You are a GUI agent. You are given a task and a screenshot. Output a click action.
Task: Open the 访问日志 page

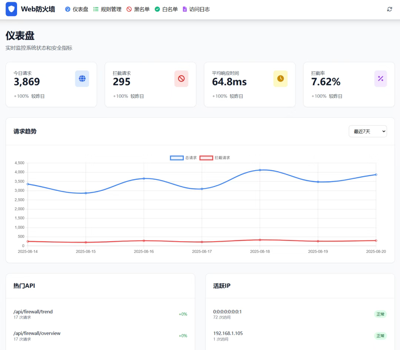pyautogui.click(x=196, y=9)
